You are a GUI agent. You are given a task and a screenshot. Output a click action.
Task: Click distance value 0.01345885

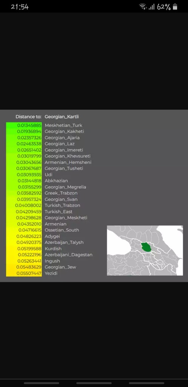[x=29, y=125]
